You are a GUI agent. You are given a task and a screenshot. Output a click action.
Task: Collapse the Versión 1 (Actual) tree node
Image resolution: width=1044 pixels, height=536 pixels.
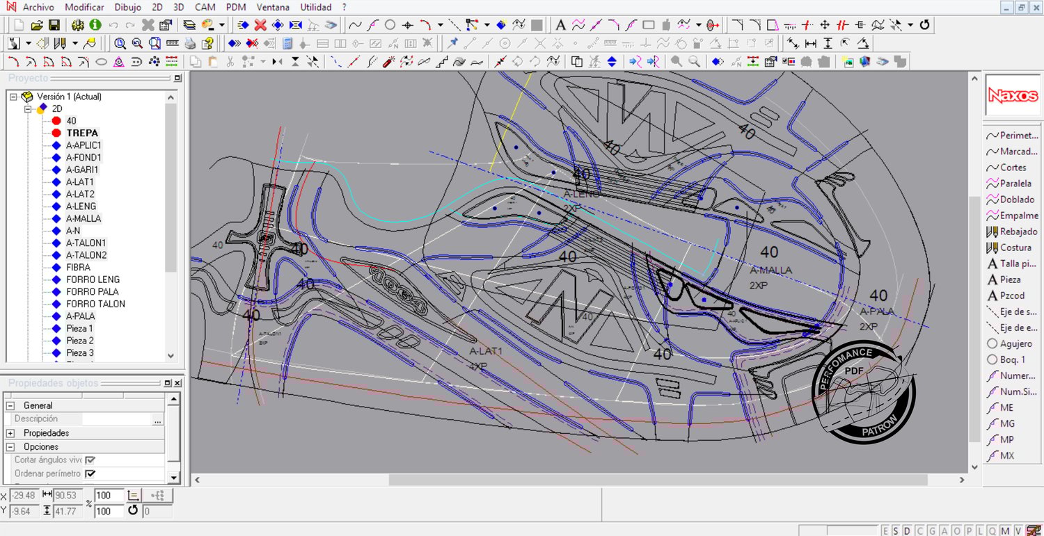[x=13, y=97]
